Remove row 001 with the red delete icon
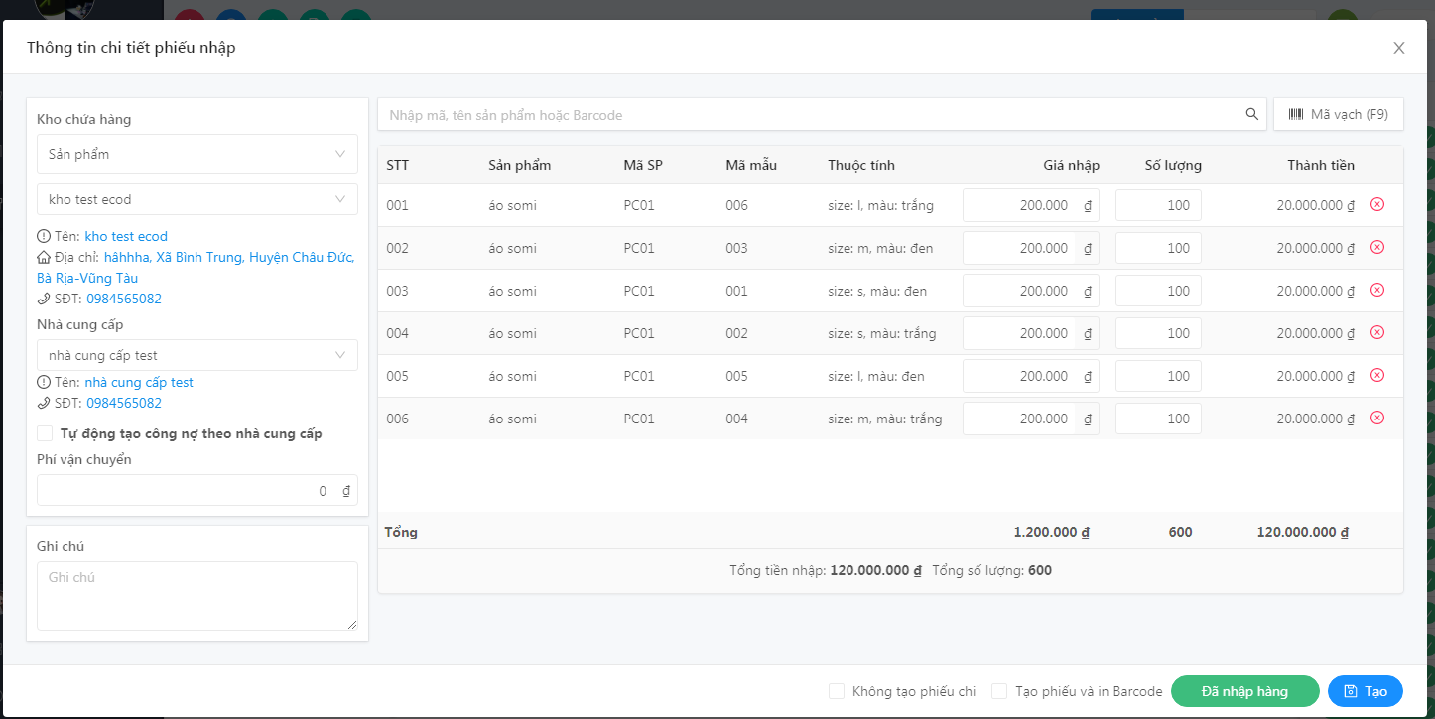1435x719 pixels. pyautogui.click(x=1377, y=205)
